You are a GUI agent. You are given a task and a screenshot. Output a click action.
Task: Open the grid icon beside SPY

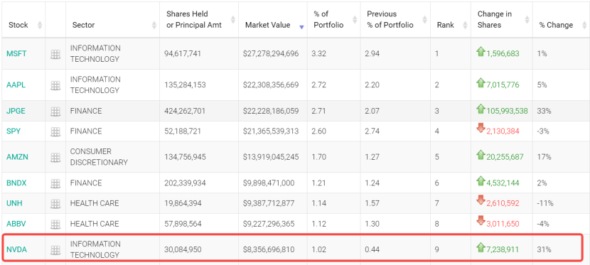point(55,131)
